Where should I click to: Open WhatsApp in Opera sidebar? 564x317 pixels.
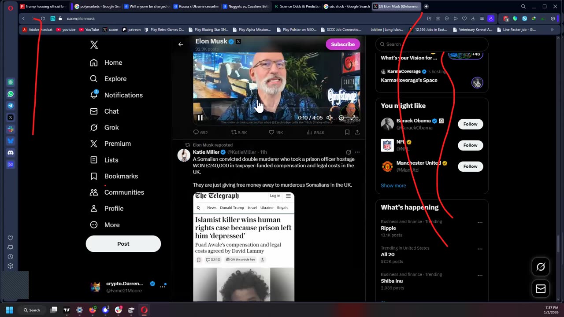tap(11, 94)
